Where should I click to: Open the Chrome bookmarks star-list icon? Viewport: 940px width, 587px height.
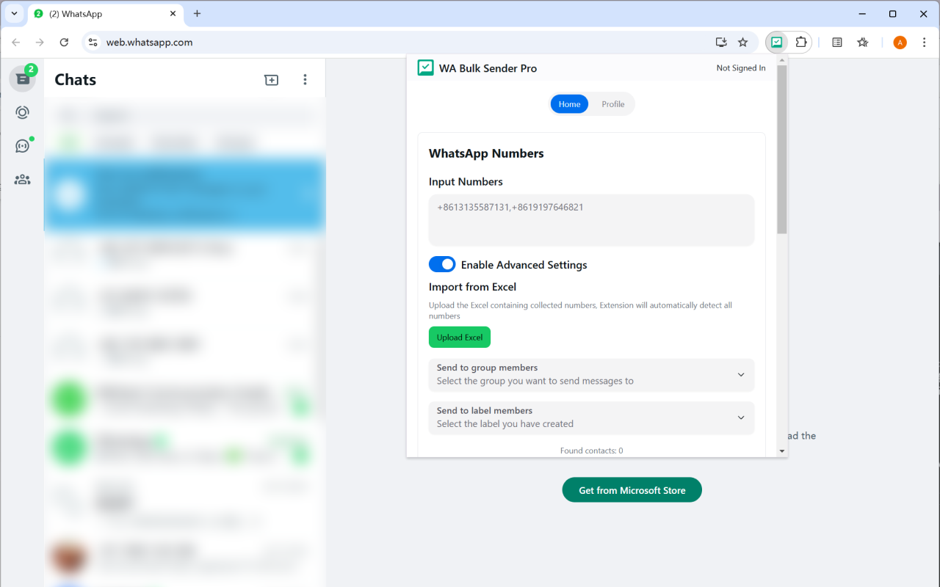tap(863, 43)
